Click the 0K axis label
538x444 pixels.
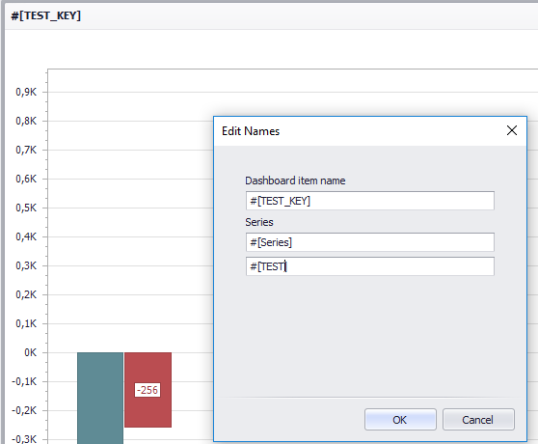point(30,352)
